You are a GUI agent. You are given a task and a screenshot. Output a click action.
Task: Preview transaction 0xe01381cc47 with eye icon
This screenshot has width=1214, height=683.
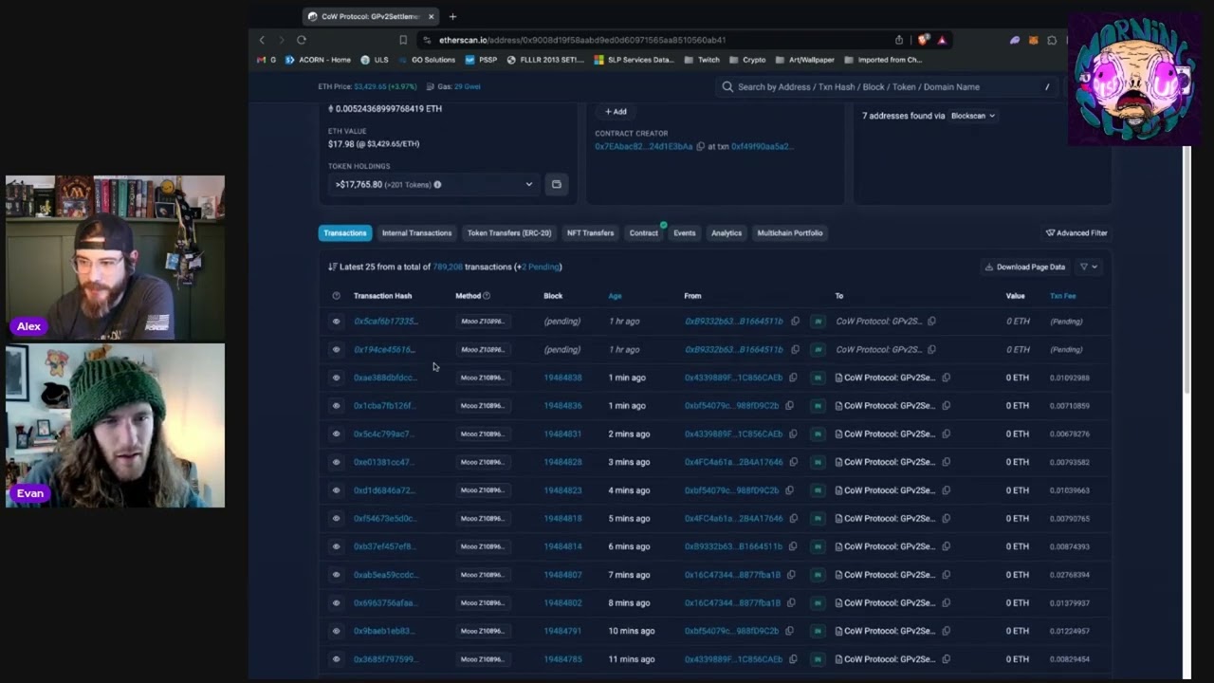(x=336, y=462)
